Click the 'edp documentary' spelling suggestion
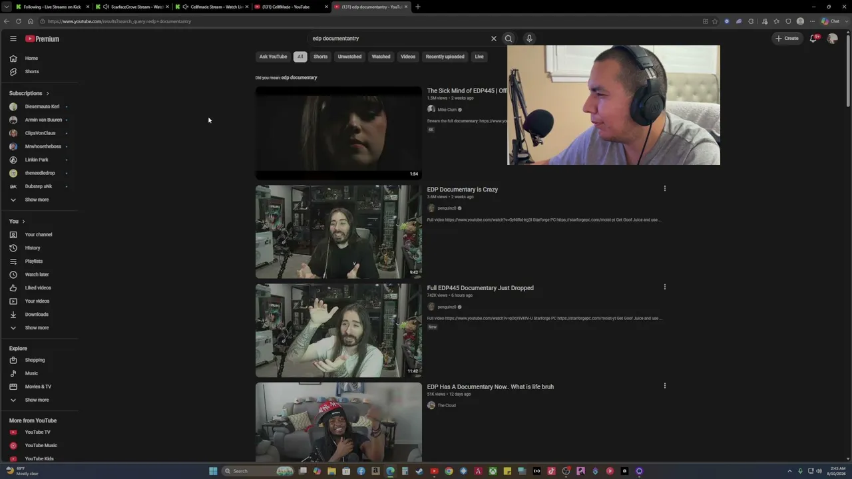852x479 pixels. 299,78
